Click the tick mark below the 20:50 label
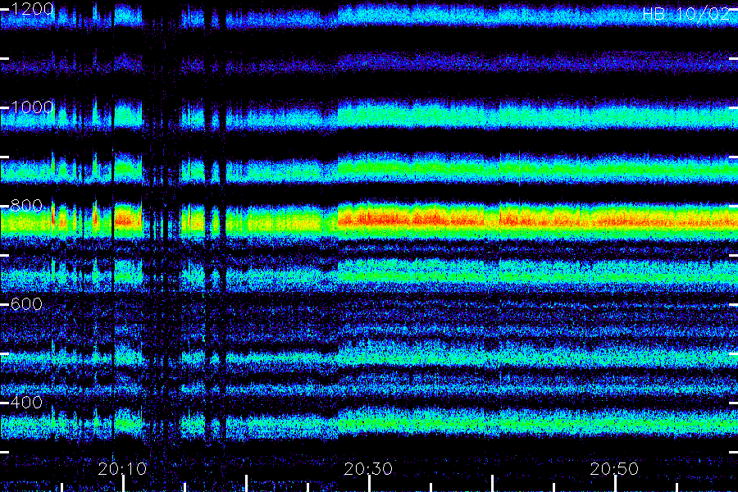Image resolution: width=738 pixels, height=492 pixels. [616, 484]
